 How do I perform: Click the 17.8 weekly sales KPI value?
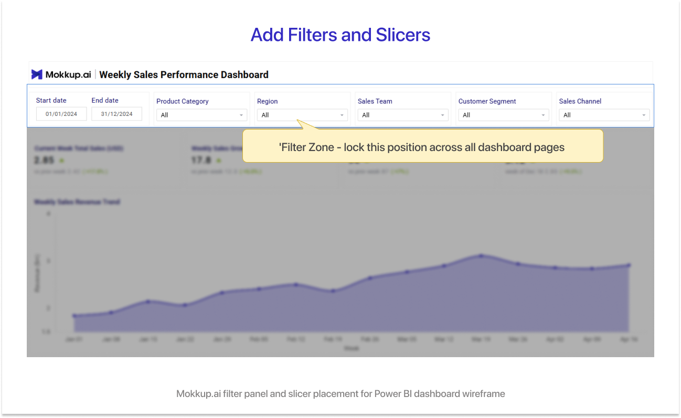[x=201, y=160]
